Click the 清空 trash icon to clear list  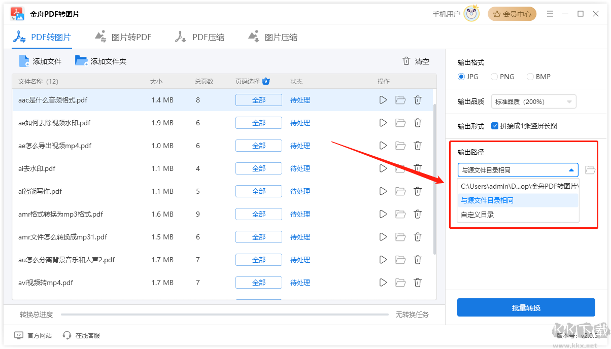(x=406, y=61)
